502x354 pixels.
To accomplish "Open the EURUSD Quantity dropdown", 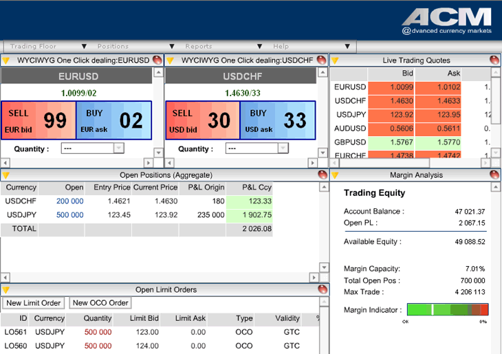I will [x=93, y=148].
